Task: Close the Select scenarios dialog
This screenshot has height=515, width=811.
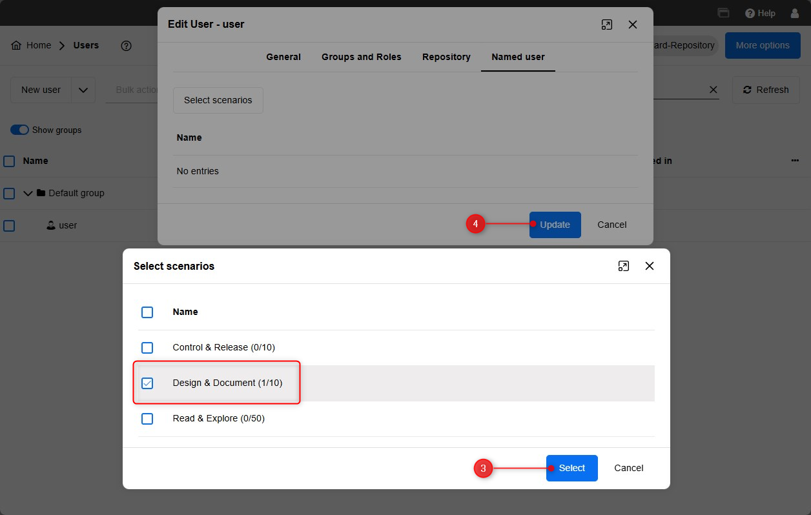Action: tap(650, 266)
